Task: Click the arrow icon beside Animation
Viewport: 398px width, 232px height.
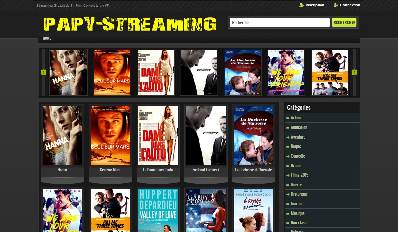Action: pos(288,128)
